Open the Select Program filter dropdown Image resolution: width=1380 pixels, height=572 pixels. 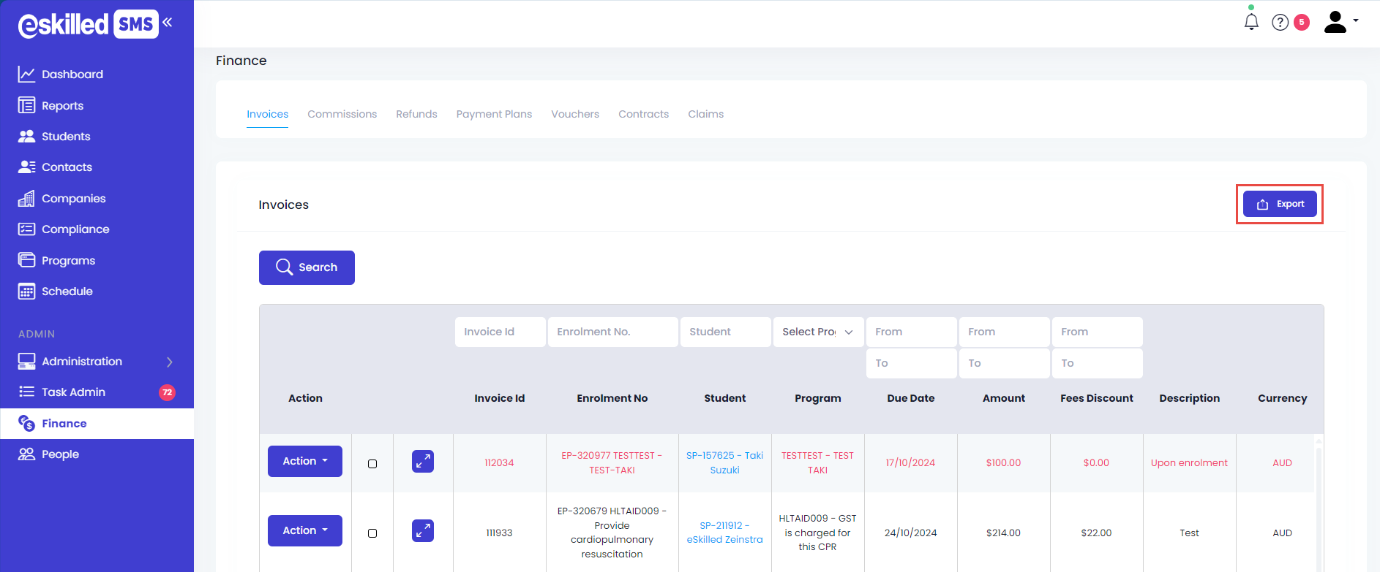pyautogui.click(x=818, y=332)
